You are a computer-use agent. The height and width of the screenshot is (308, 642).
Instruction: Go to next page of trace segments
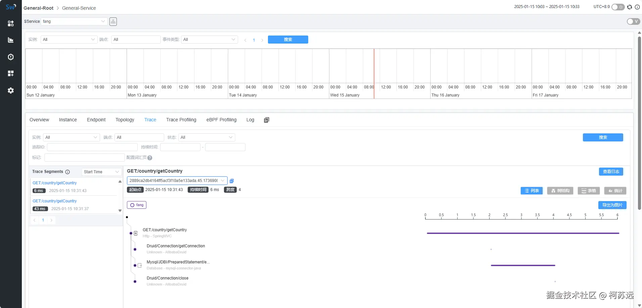pyautogui.click(x=51, y=220)
